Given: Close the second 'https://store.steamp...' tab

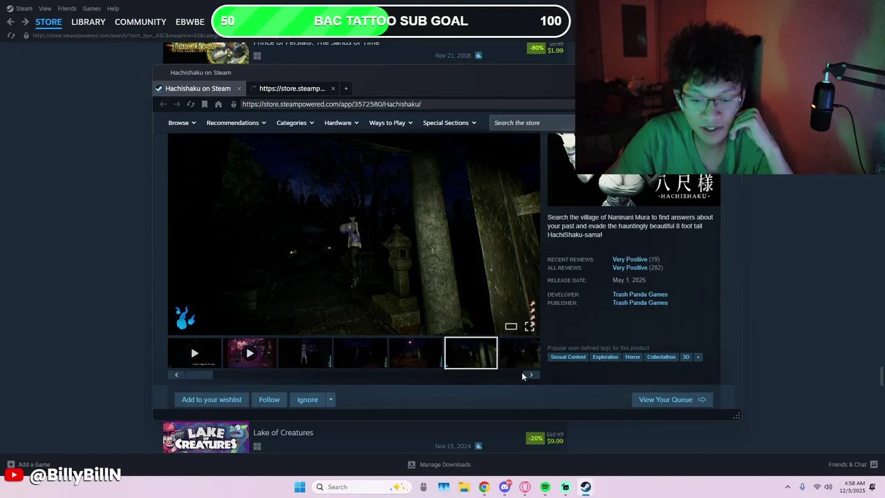Looking at the screenshot, I should (333, 89).
